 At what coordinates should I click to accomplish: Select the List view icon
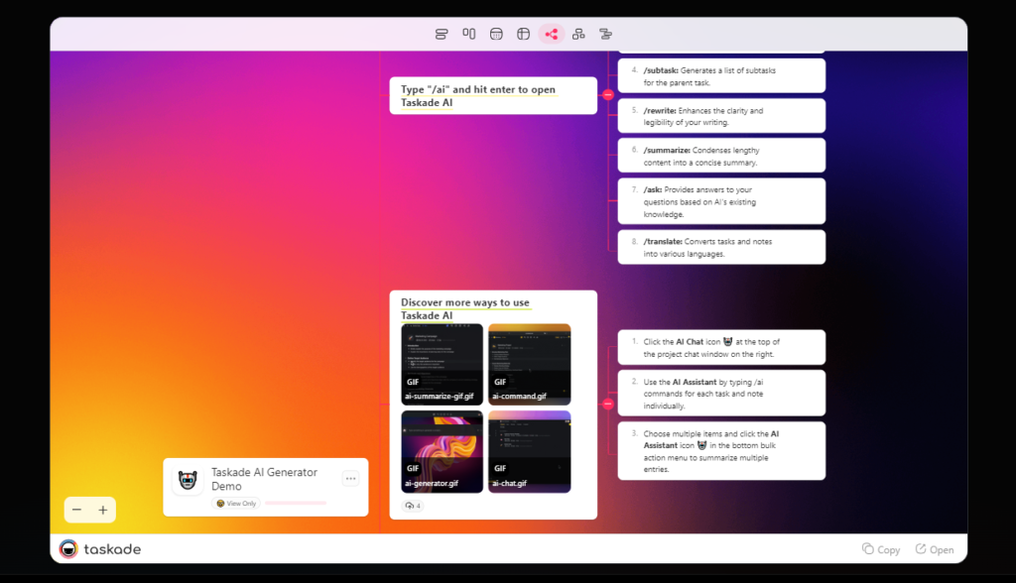[x=441, y=33]
